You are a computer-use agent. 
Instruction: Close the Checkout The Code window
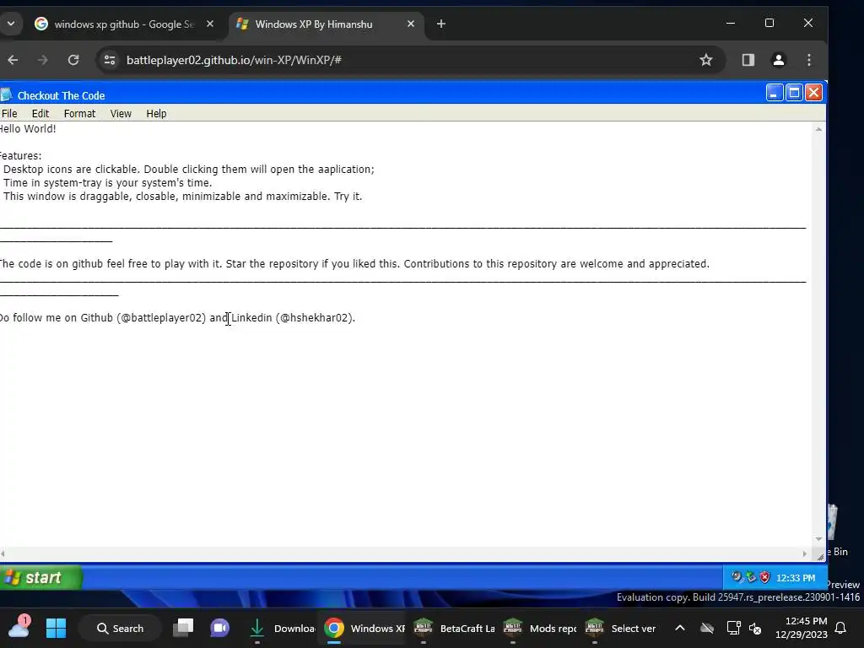click(814, 93)
